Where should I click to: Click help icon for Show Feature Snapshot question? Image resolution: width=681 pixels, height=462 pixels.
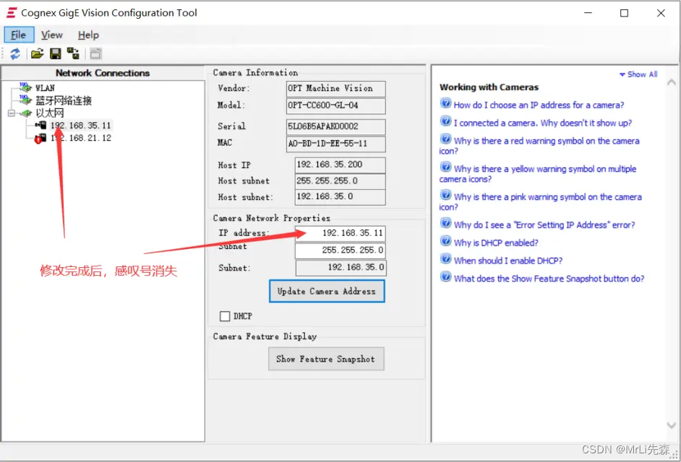[445, 276]
